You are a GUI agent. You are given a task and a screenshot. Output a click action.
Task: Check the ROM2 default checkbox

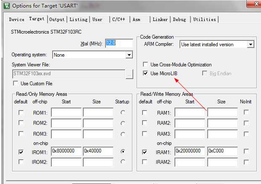21,123
